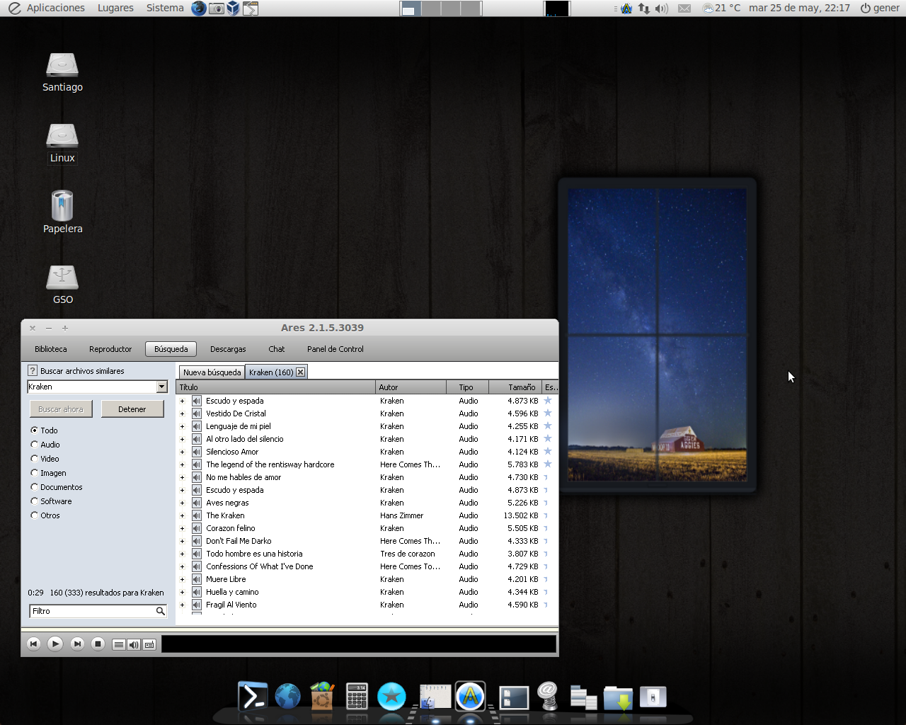The width and height of the screenshot is (906, 725).
Task: Click the Búsqueda button
Action: pos(171,349)
